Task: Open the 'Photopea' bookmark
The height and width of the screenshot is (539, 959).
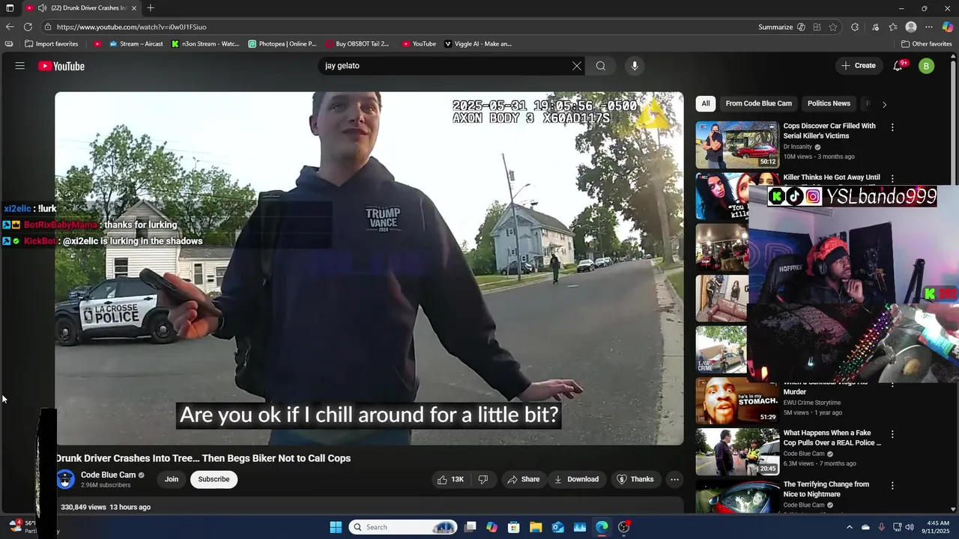Action: (282, 44)
